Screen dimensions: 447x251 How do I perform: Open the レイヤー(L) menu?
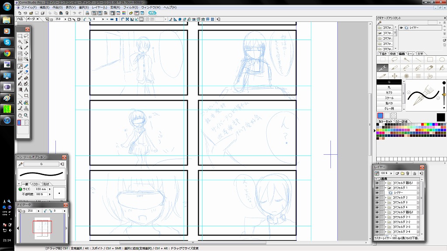point(100,7)
